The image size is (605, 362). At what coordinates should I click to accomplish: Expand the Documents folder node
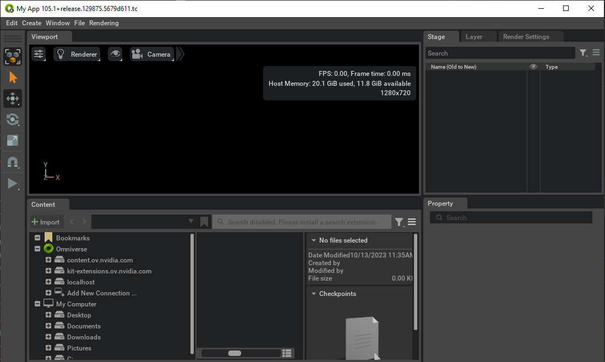click(48, 326)
